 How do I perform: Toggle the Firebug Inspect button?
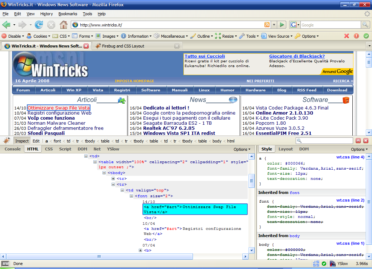pos(22,141)
